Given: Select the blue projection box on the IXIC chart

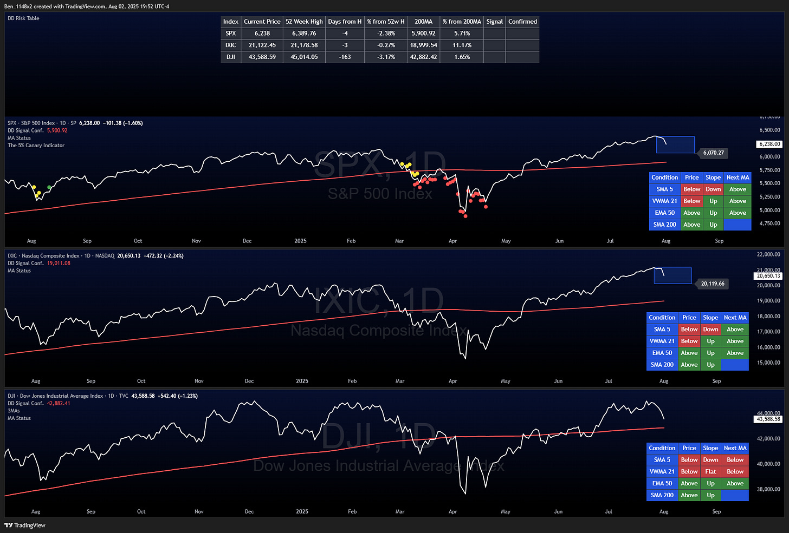Looking at the screenshot, I should (x=673, y=275).
